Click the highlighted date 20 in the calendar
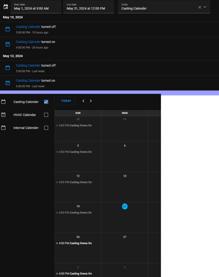 point(124,206)
